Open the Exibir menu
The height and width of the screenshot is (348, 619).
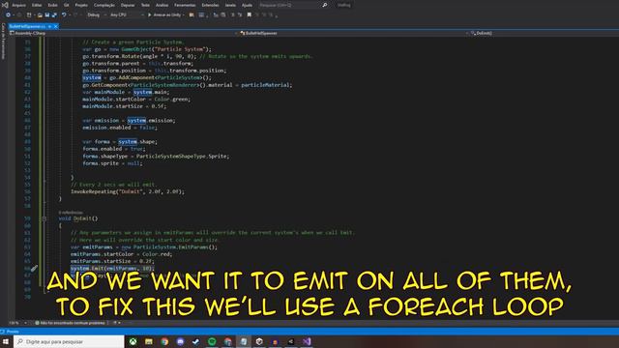[x=52, y=5]
